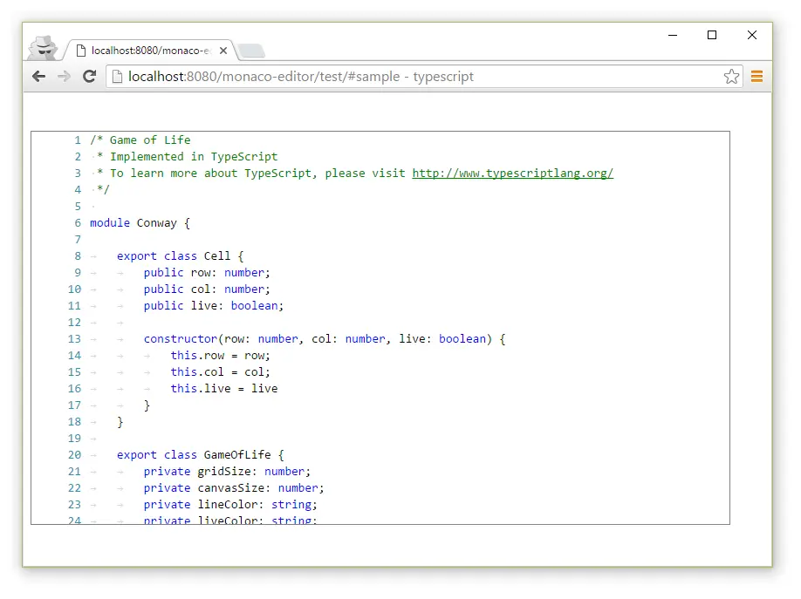Click page icon in address bar
The image size is (801, 599).
coord(117,77)
